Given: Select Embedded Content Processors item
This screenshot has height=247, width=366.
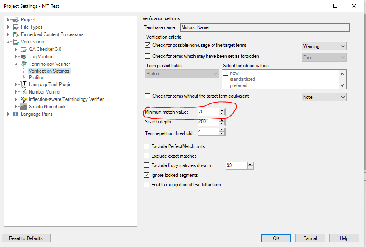Looking at the screenshot, I should pyautogui.click(x=52, y=34).
